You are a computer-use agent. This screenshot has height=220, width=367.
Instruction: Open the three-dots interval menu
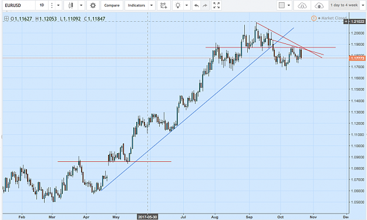52,5
